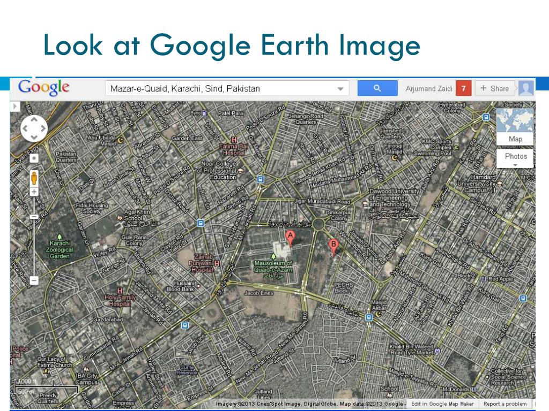Zoom in with the plus button
Viewport: 549px width, 411px height.
[34, 192]
